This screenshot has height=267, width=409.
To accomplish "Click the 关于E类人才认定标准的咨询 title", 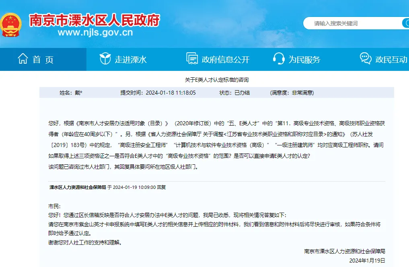I will (218, 80).
